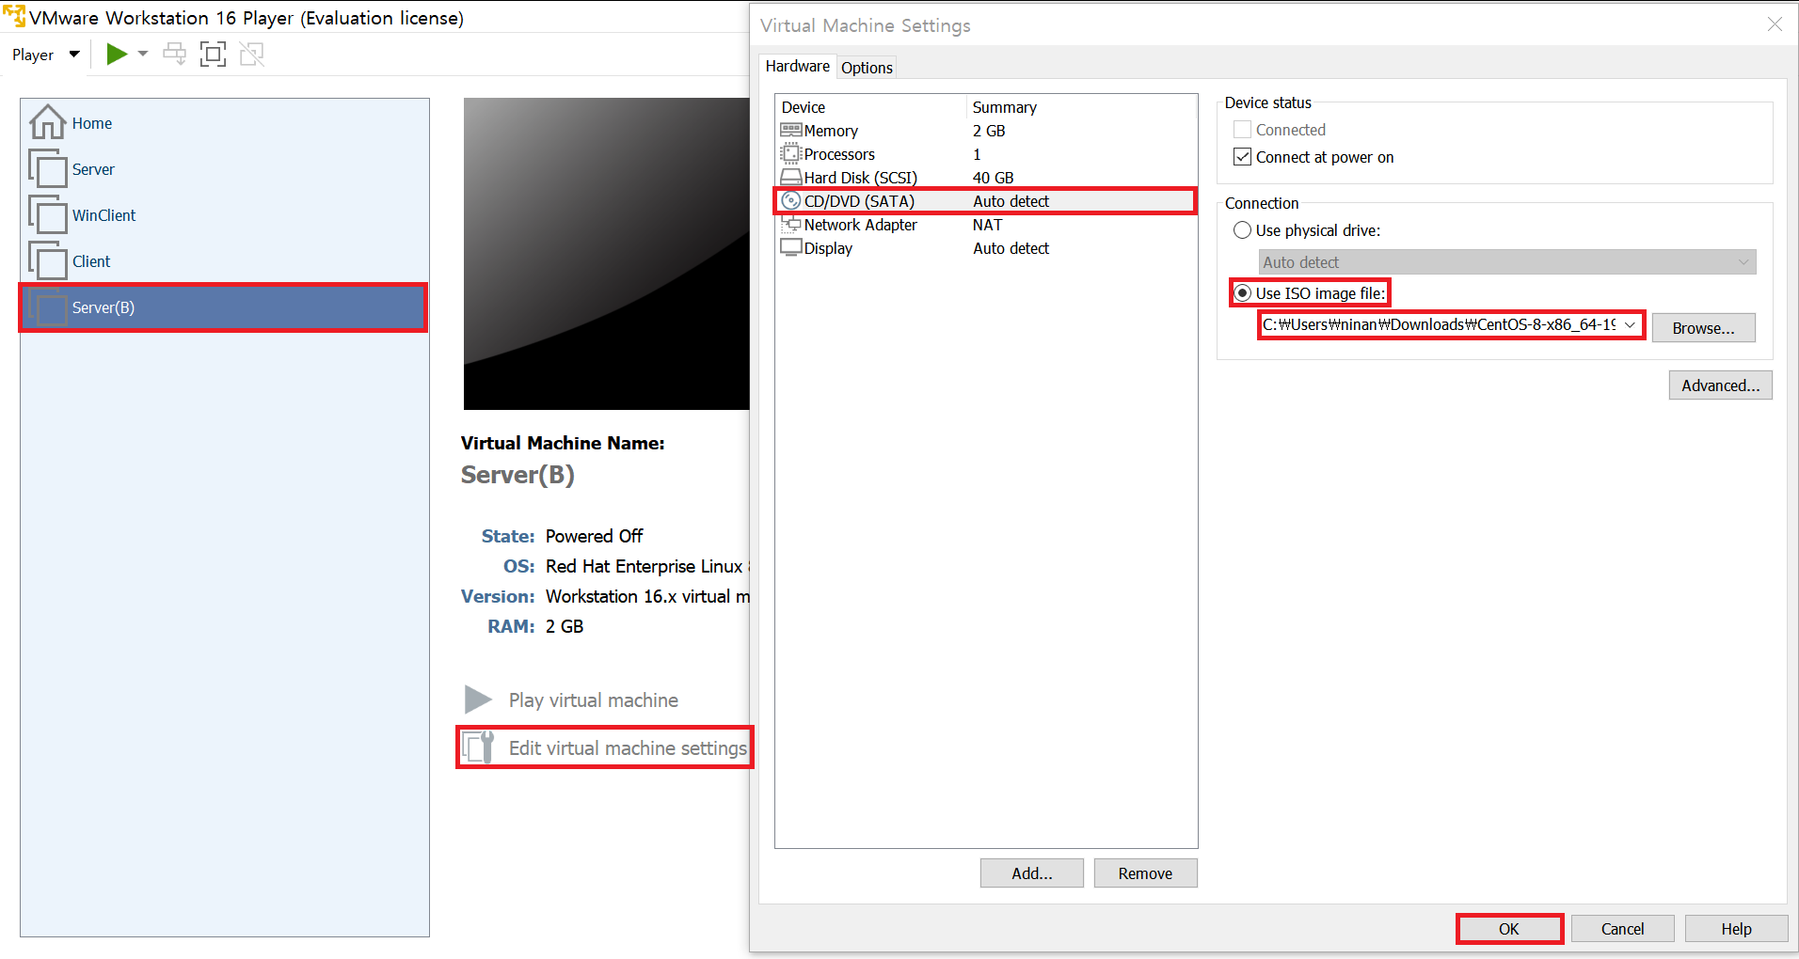The image size is (1799, 959).
Task: Click the Cancel button
Action: [x=1622, y=929]
